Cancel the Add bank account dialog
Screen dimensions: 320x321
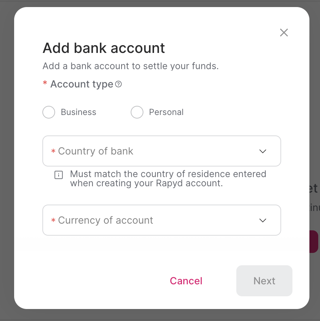click(x=186, y=281)
